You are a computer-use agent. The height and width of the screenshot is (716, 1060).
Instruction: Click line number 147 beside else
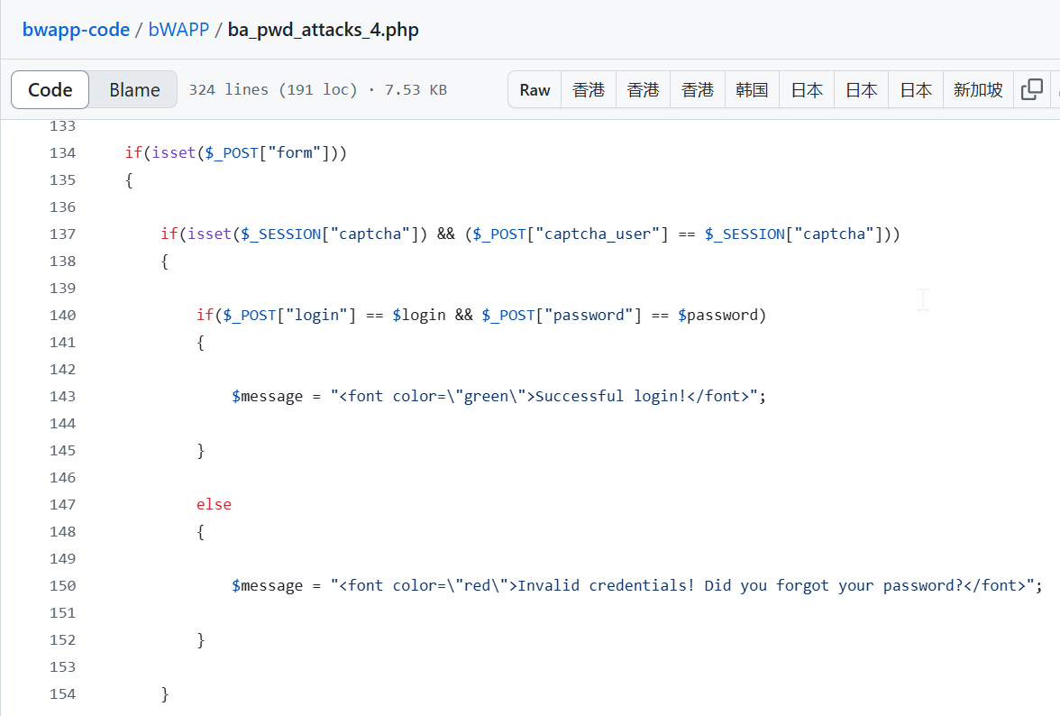point(63,504)
